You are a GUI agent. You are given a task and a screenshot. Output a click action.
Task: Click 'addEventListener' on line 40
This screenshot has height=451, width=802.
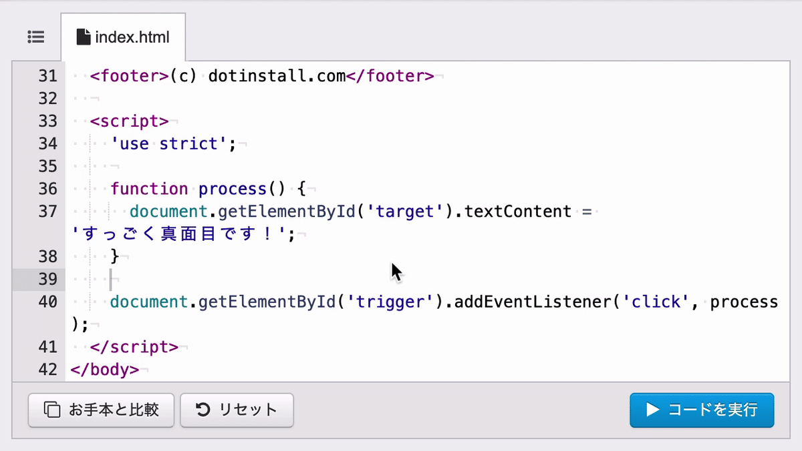pos(532,302)
